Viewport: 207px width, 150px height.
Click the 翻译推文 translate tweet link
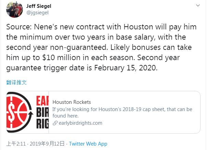pyautogui.click(x=16, y=82)
